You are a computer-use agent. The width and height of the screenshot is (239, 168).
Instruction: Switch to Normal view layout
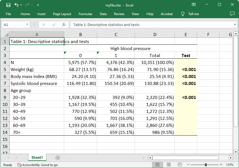(157, 165)
